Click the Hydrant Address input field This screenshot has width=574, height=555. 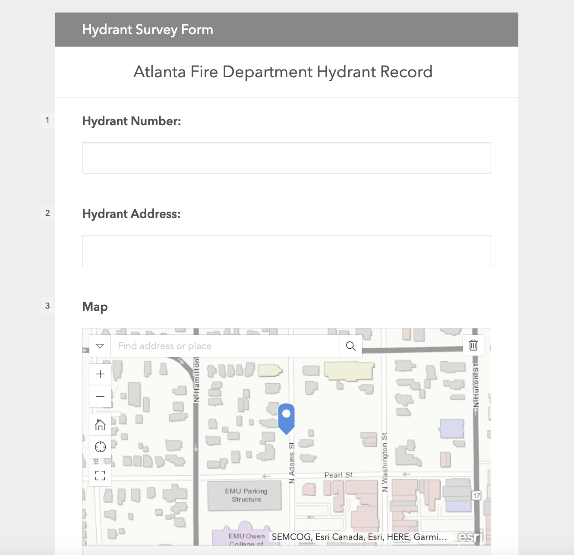coord(287,251)
